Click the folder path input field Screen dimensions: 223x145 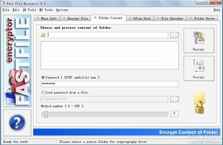108,35
